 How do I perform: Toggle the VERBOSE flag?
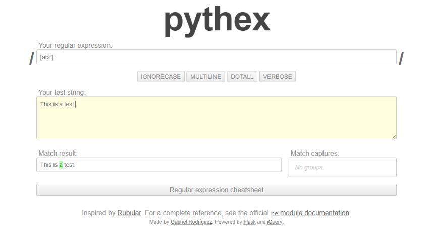(x=277, y=77)
